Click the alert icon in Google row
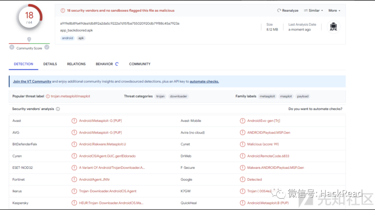The image size is (375, 210). click(242, 179)
